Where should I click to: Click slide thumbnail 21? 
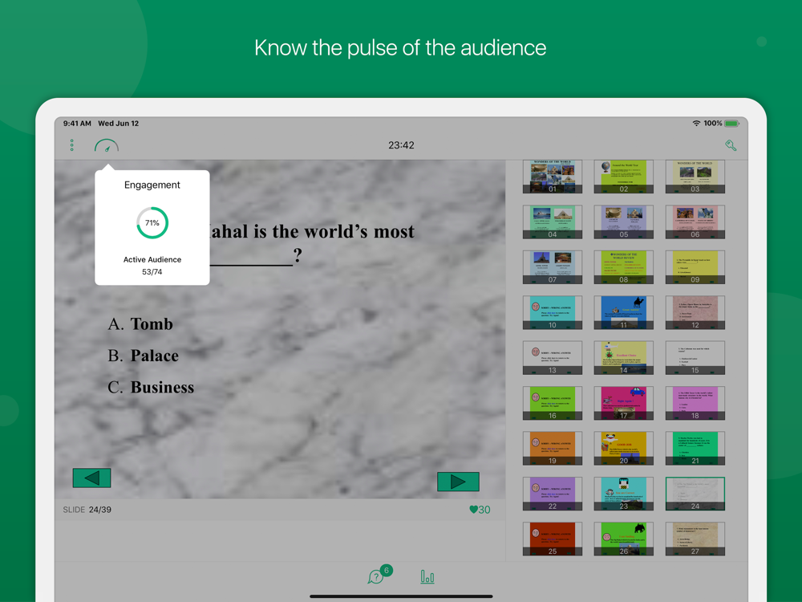(695, 449)
